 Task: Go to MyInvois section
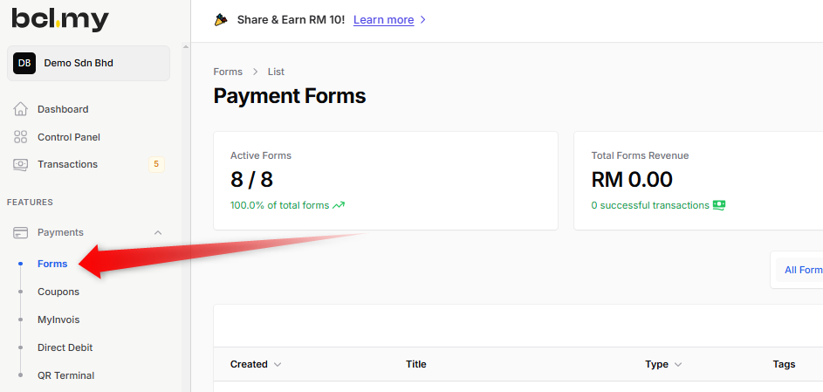click(x=58, y=320)
